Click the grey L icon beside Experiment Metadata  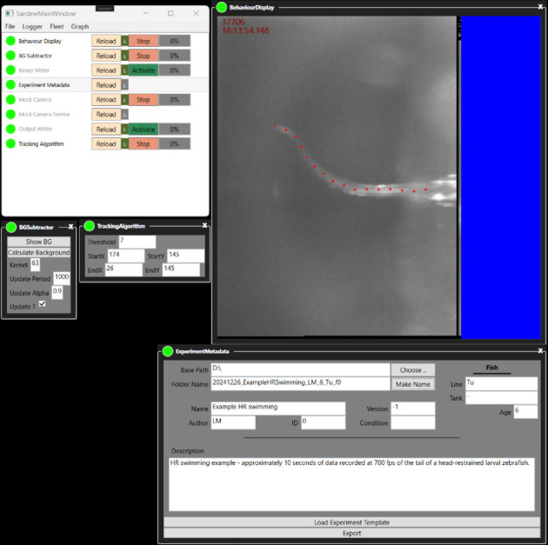(124, 85)
